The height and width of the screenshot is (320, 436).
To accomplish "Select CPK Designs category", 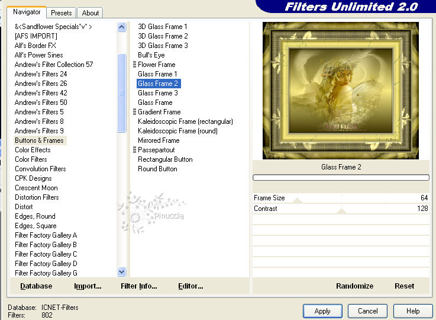I will tap(33, 178).
